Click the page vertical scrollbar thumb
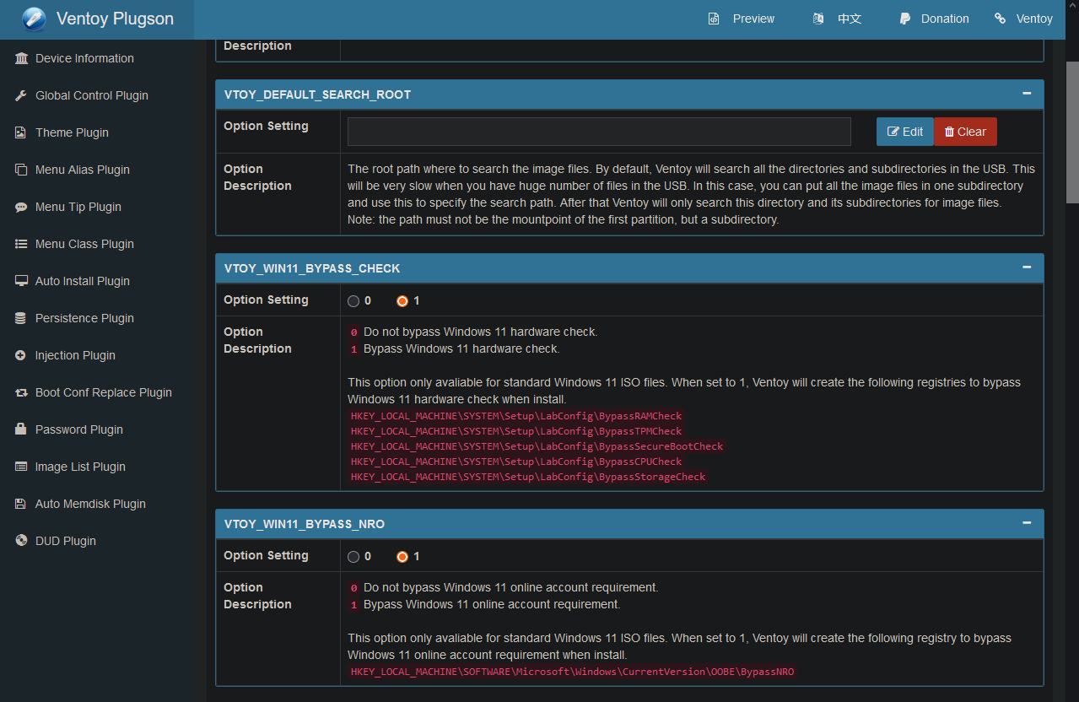This screenshot has height=702, width=1079. tap(1072, 132)
